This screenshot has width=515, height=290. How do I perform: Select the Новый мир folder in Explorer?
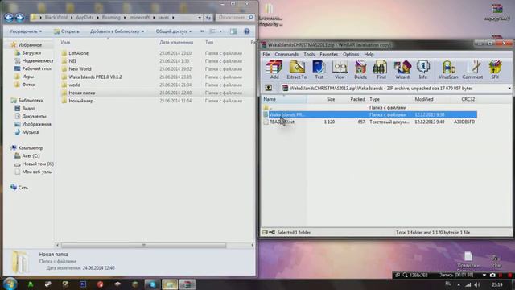80,101
